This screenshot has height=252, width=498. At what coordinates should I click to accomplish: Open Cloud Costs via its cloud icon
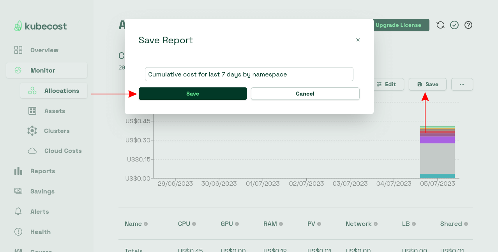[33, 151]
